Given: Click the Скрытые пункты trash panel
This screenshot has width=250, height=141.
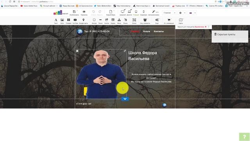Looking at the screenshot, I should (230, 36).
